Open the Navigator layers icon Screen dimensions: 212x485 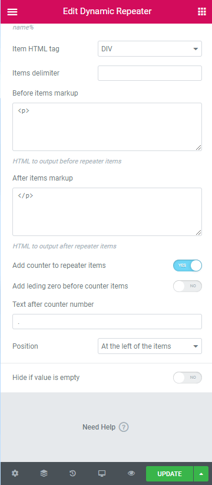(x=44, y=474)
